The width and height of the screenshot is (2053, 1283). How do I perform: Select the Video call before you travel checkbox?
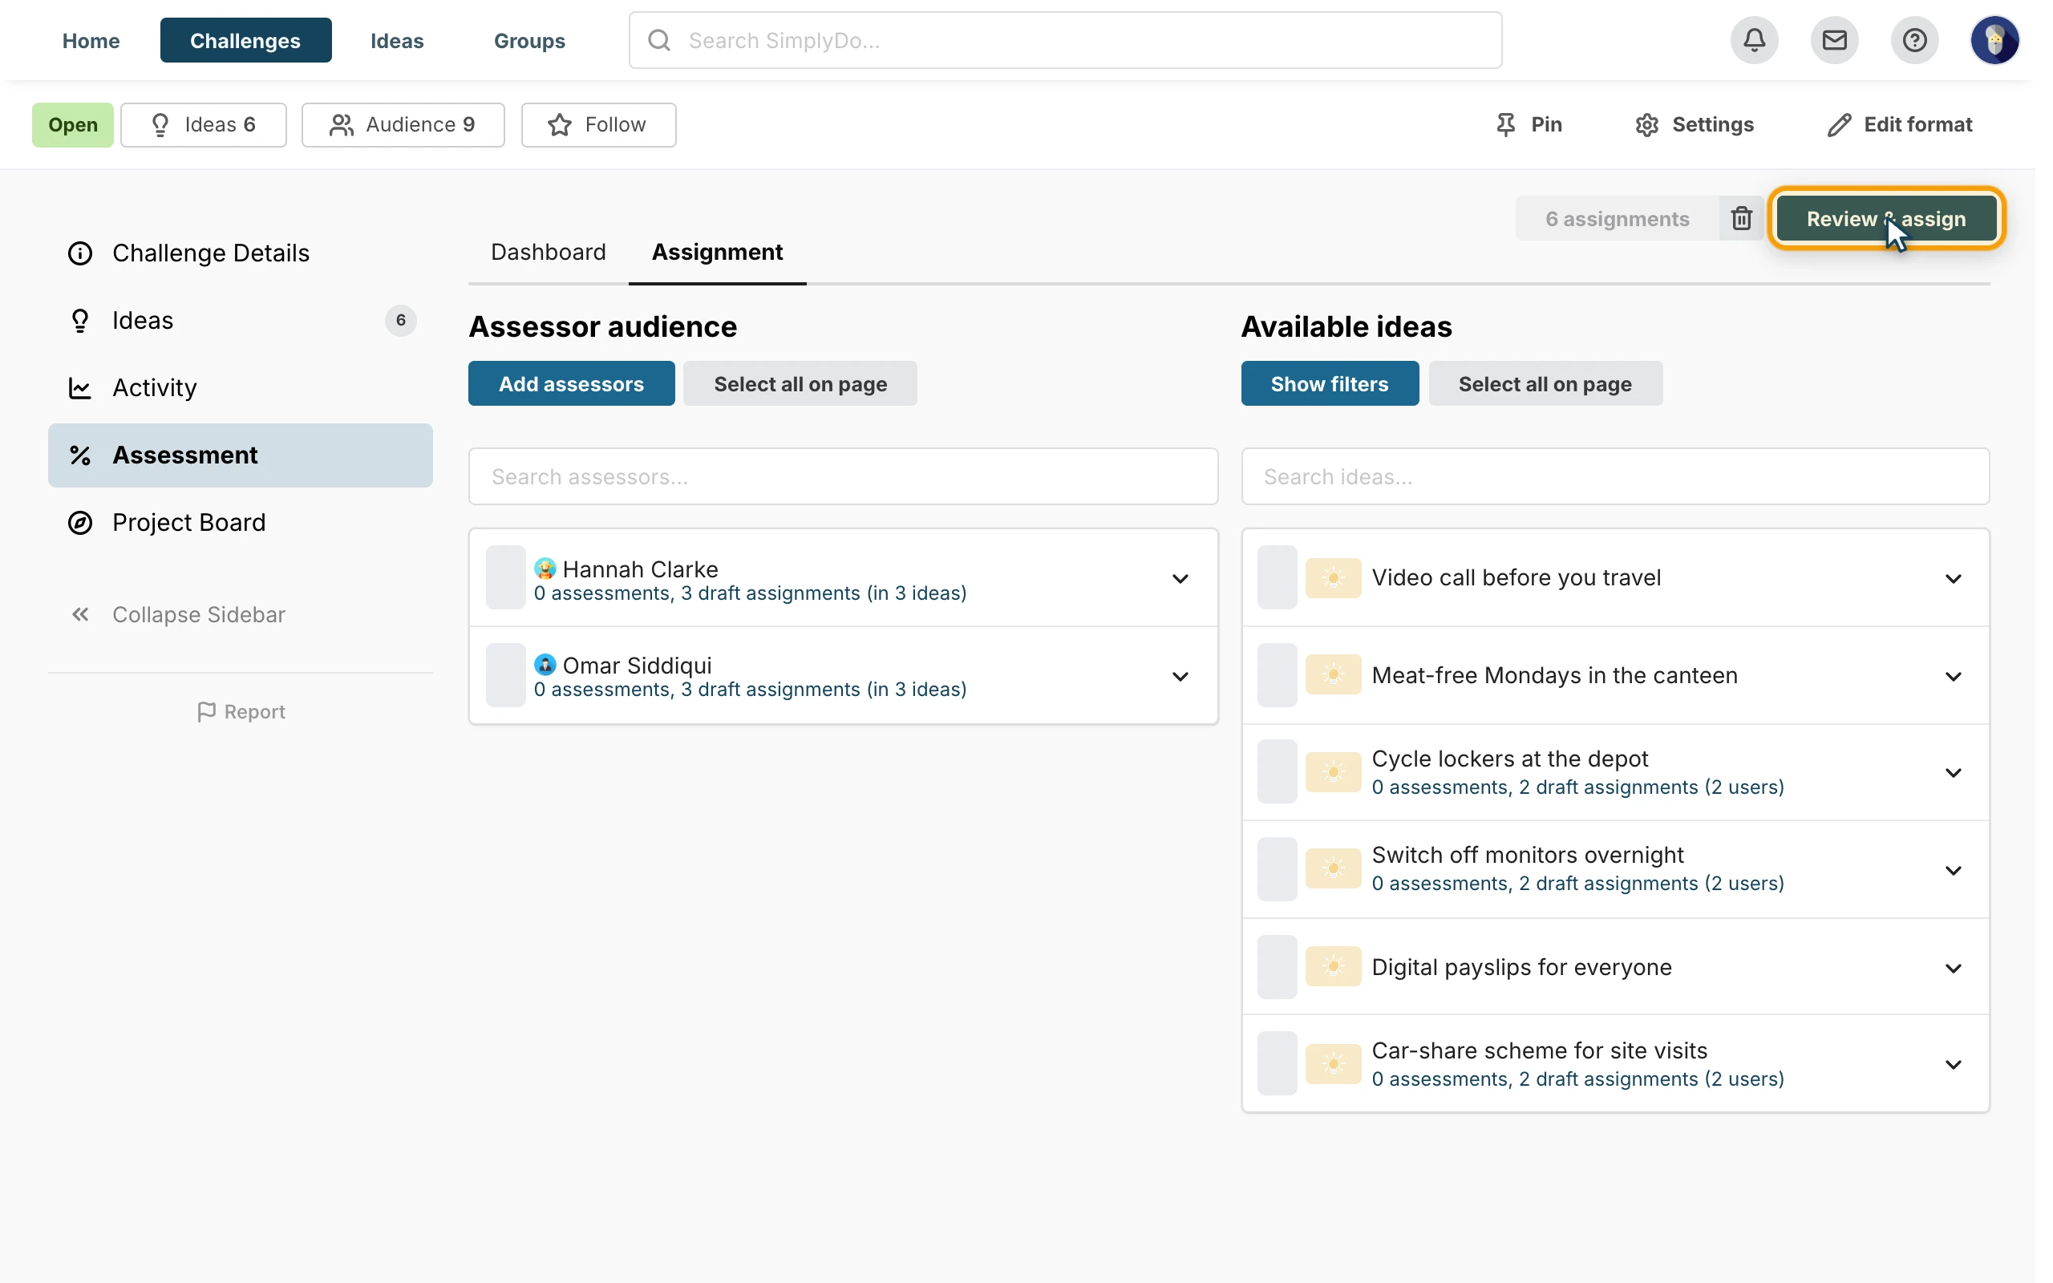point(1277,578)
